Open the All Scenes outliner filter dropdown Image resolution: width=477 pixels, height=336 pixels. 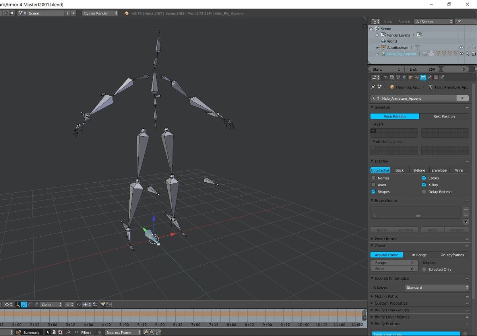tap(433, 21)
